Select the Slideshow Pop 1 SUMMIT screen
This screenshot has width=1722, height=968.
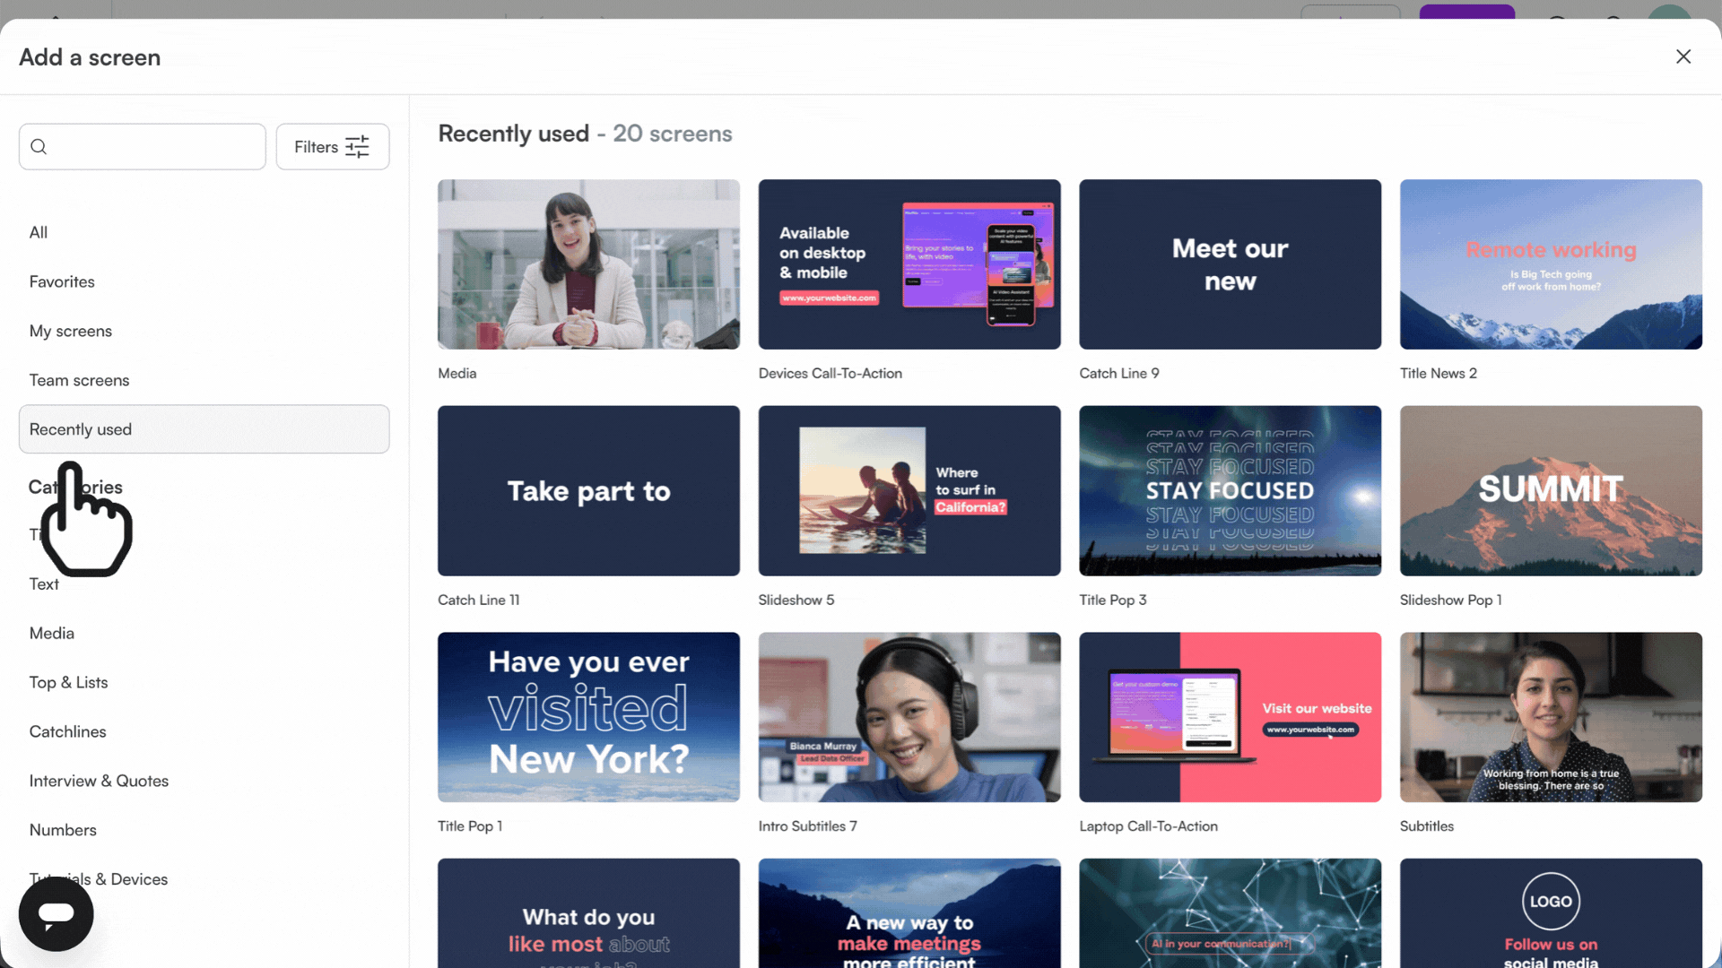[1551, 491]
